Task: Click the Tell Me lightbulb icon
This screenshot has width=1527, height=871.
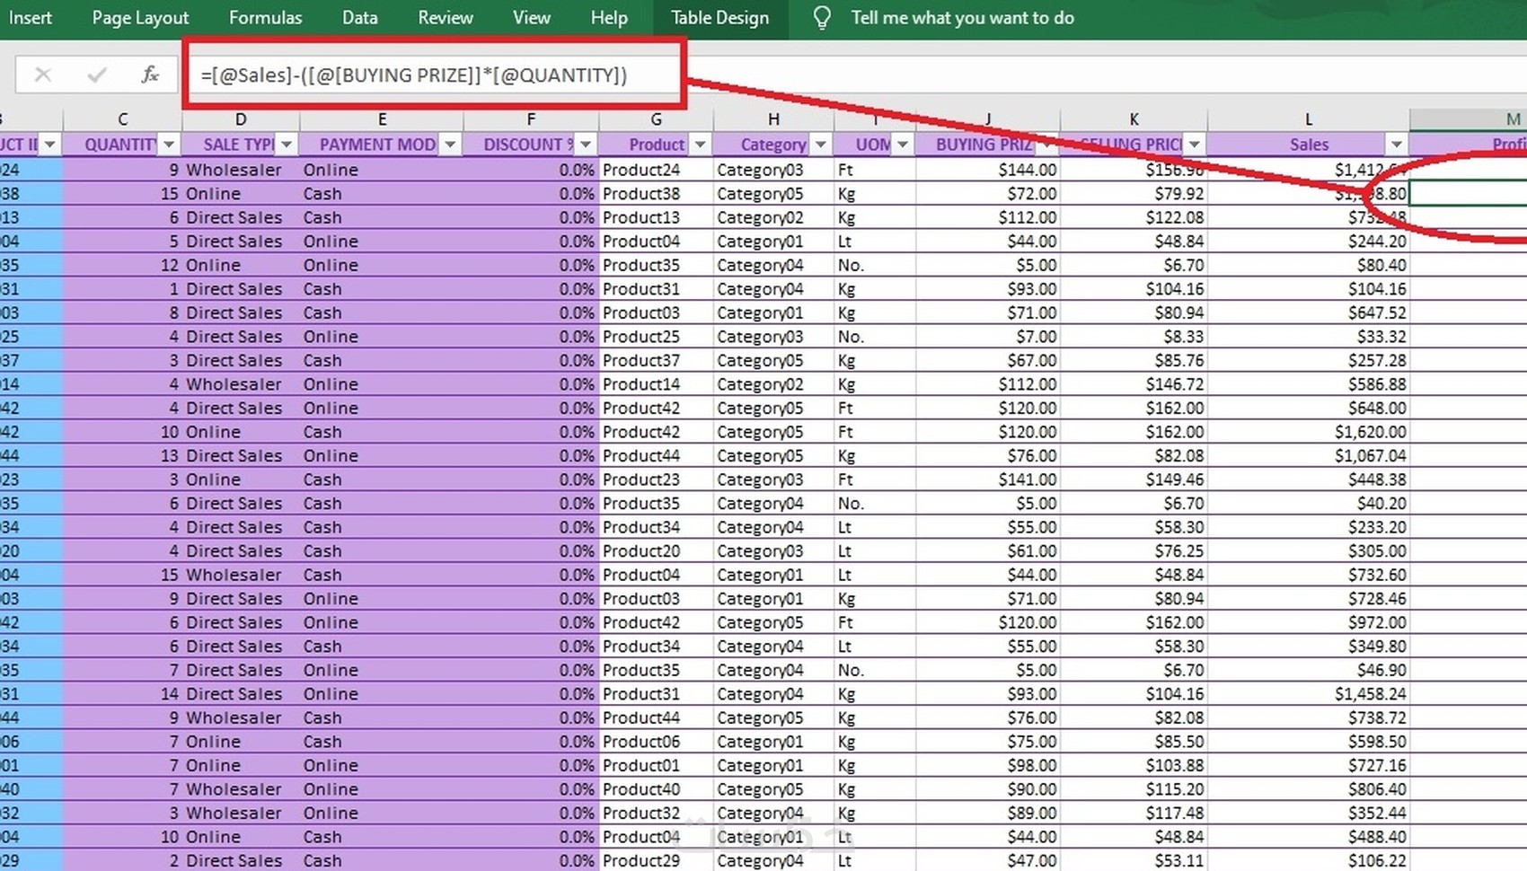Action: click(820, 17)
